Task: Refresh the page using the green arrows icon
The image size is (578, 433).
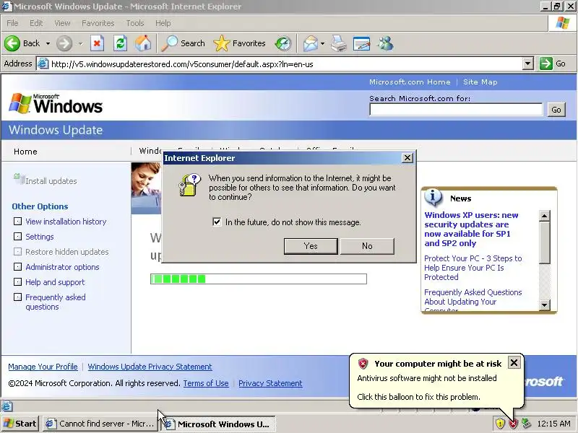Action: pos(120,43)
